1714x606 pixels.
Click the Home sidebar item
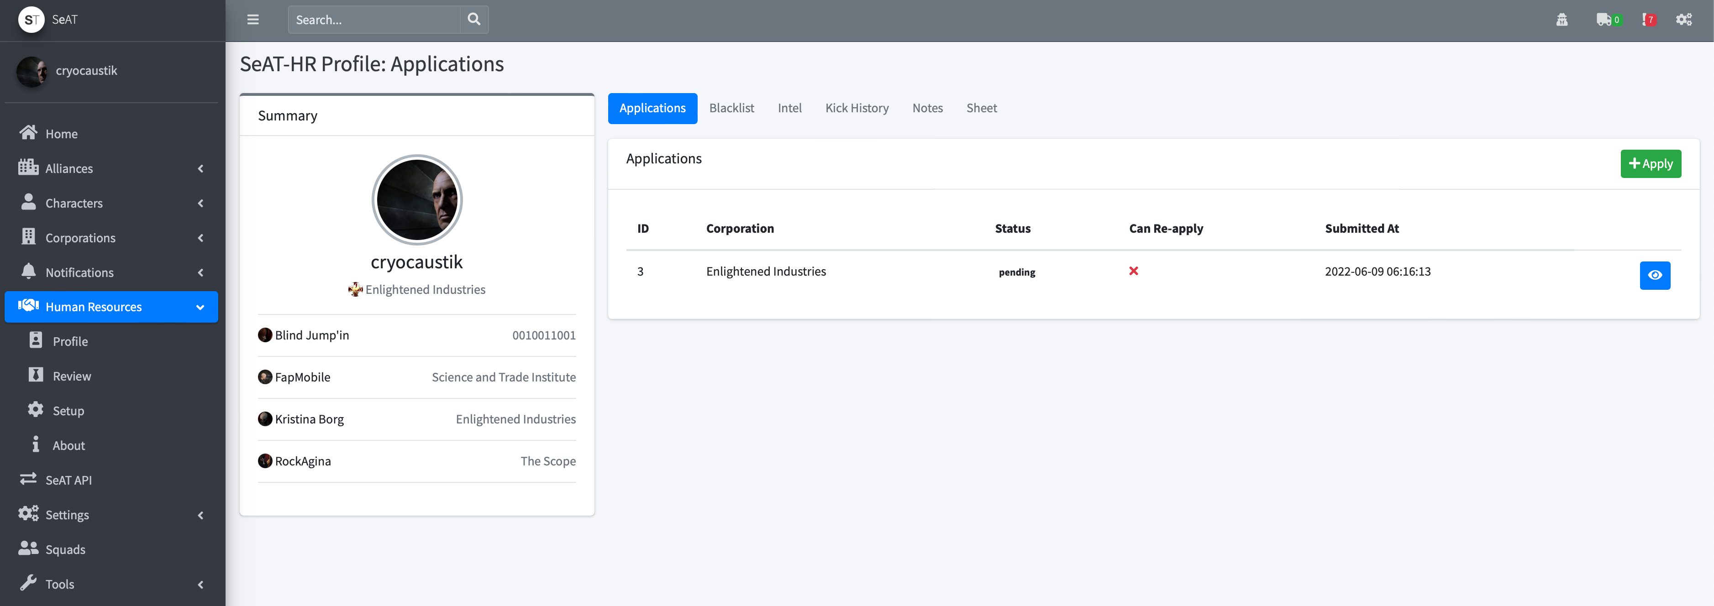(x=61, y=134)
